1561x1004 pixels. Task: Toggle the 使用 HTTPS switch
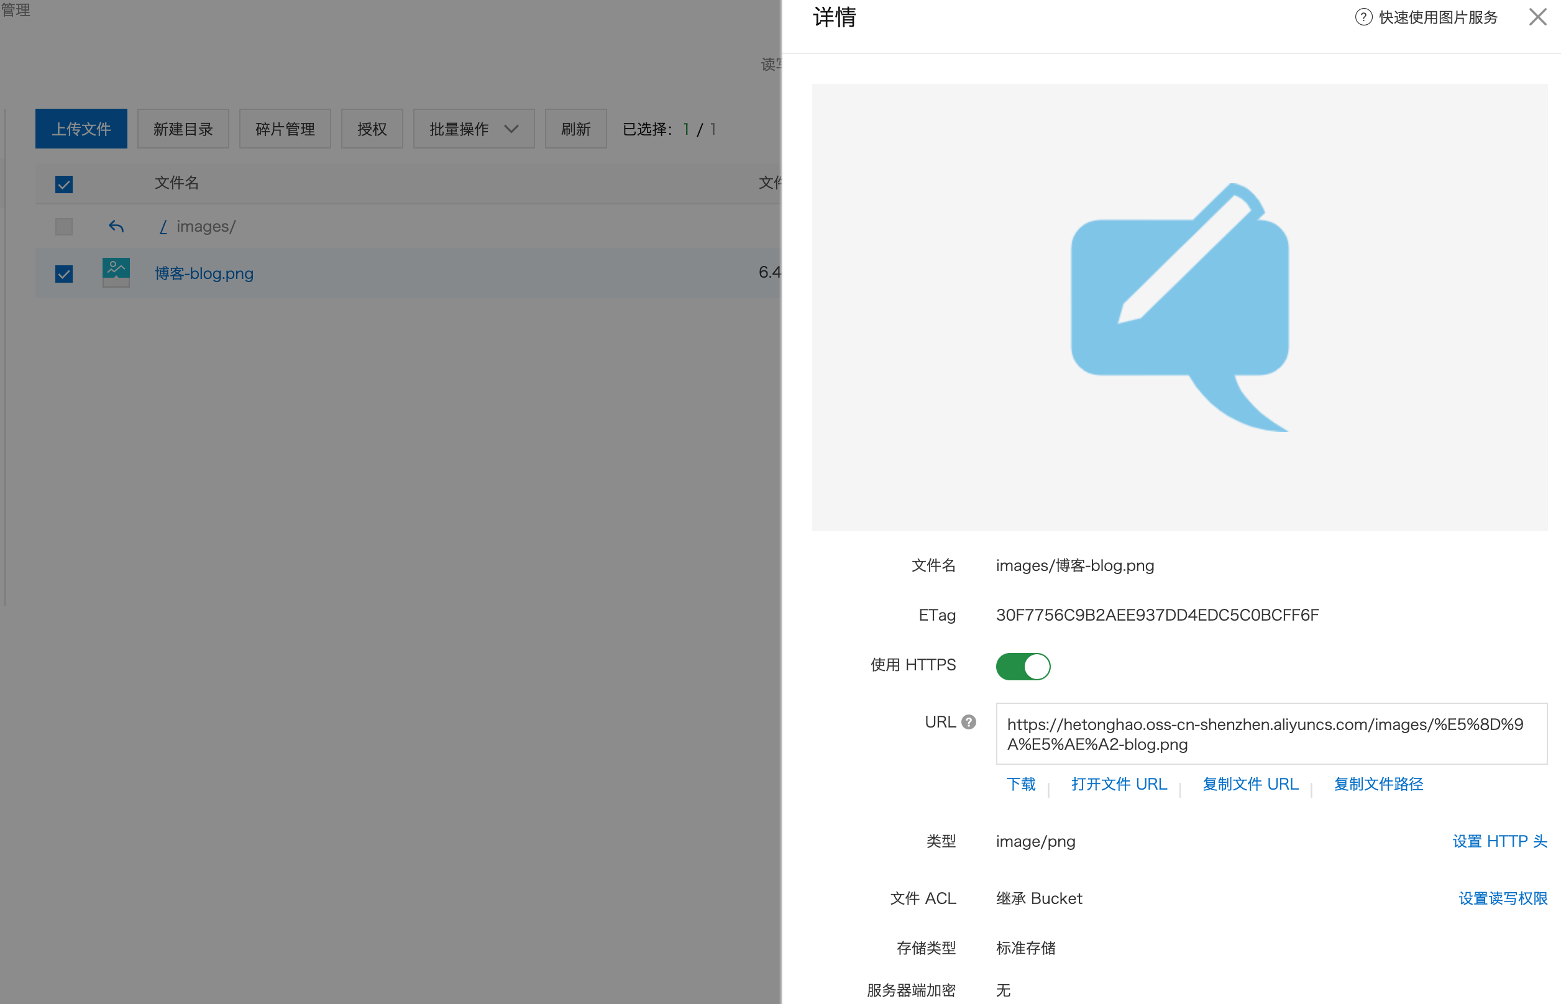click(1022, 666)
